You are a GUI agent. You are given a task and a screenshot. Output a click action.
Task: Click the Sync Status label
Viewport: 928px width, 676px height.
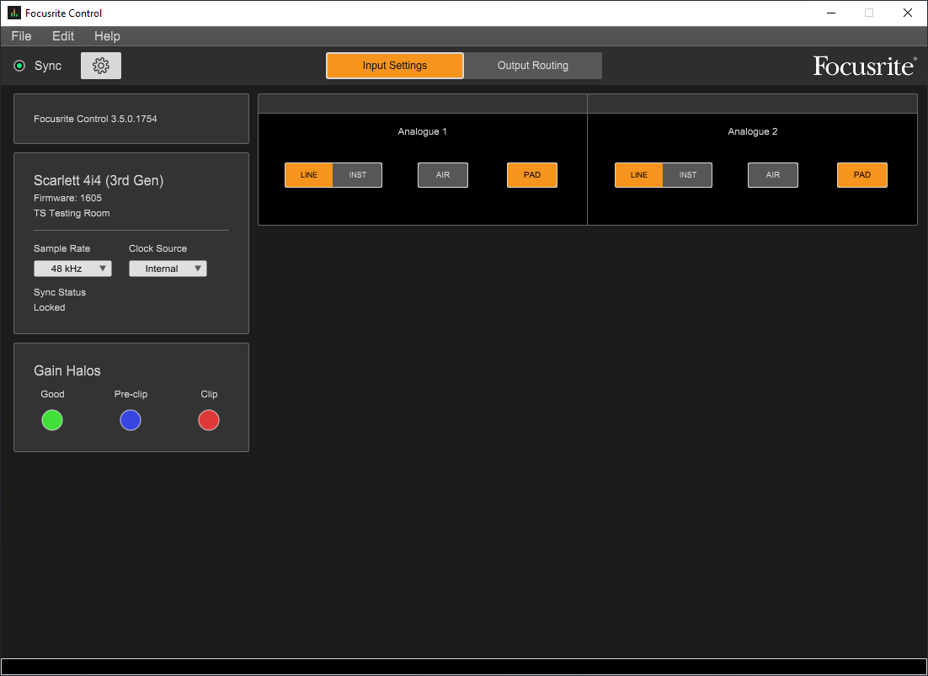click(x=60, y=292)
